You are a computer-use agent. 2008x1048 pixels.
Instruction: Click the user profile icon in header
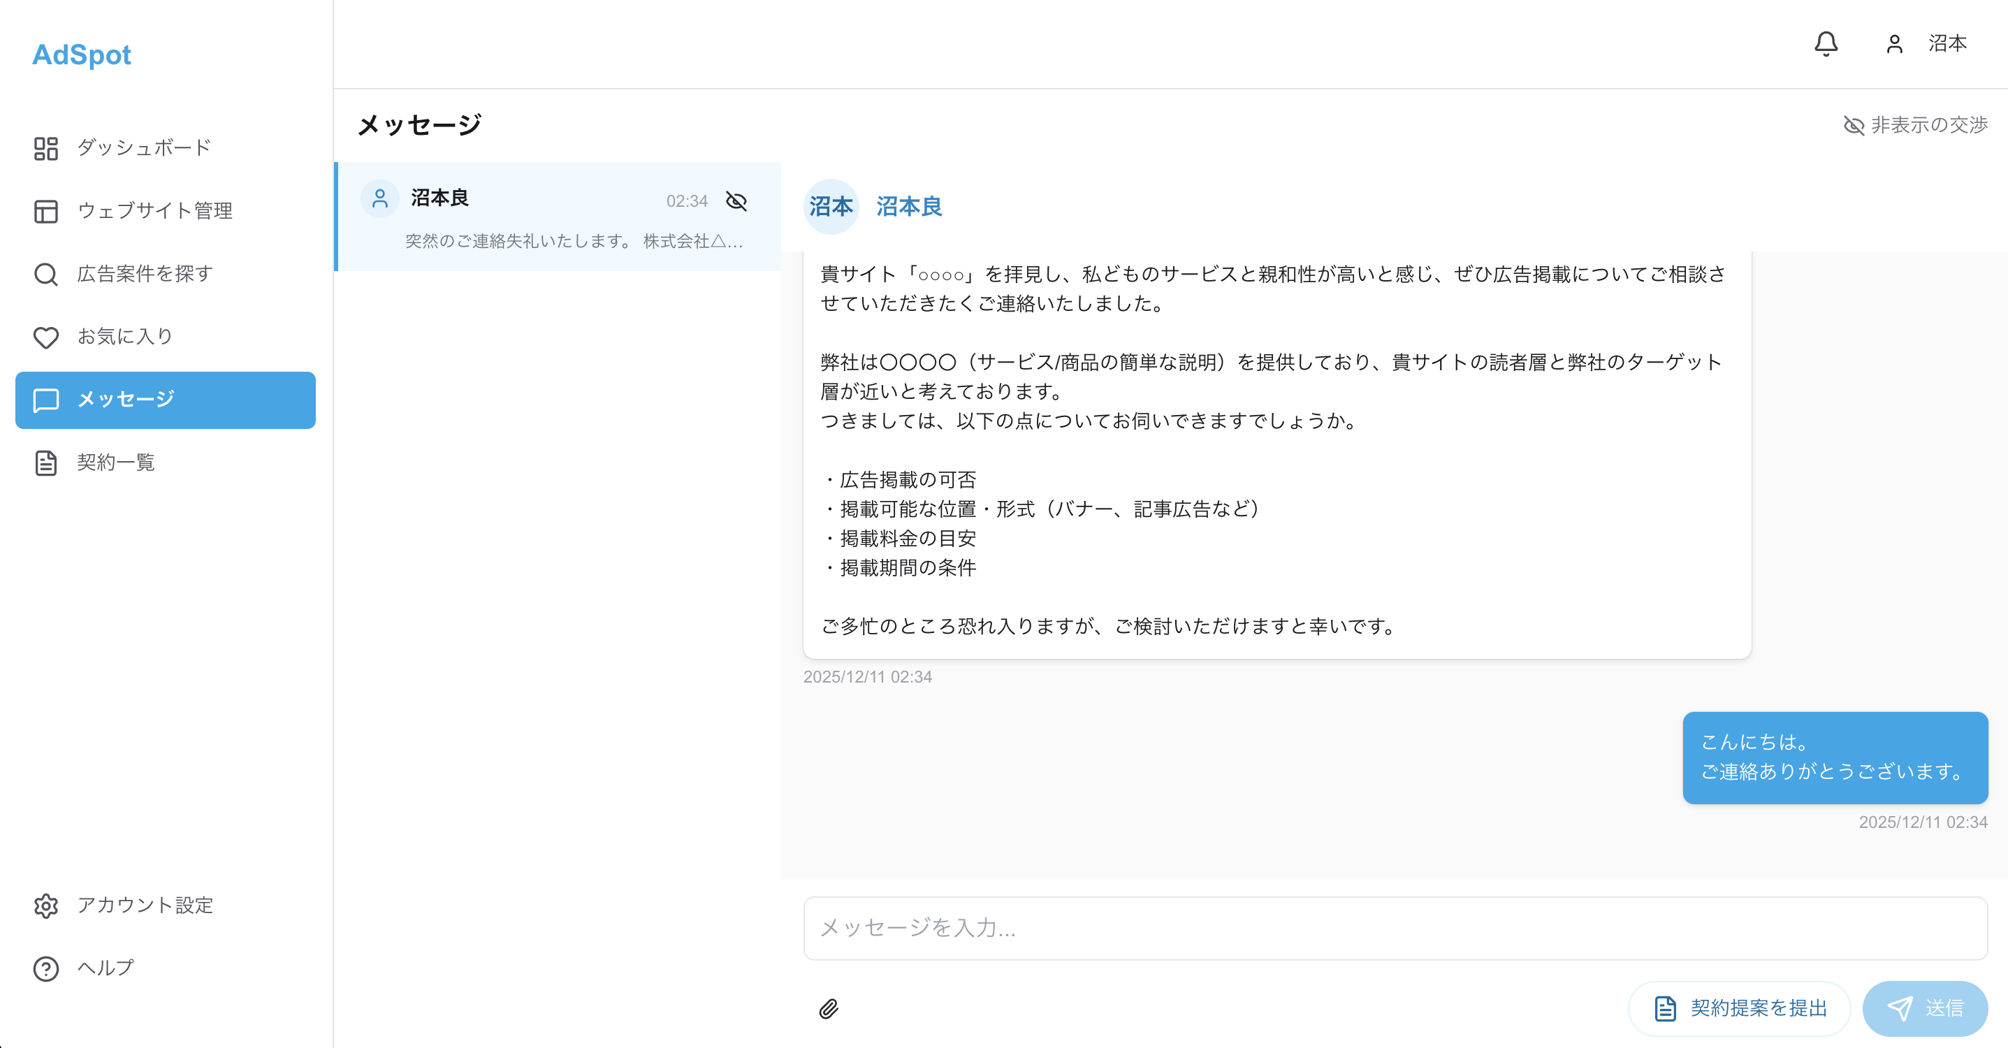(x=1893, y=45)
